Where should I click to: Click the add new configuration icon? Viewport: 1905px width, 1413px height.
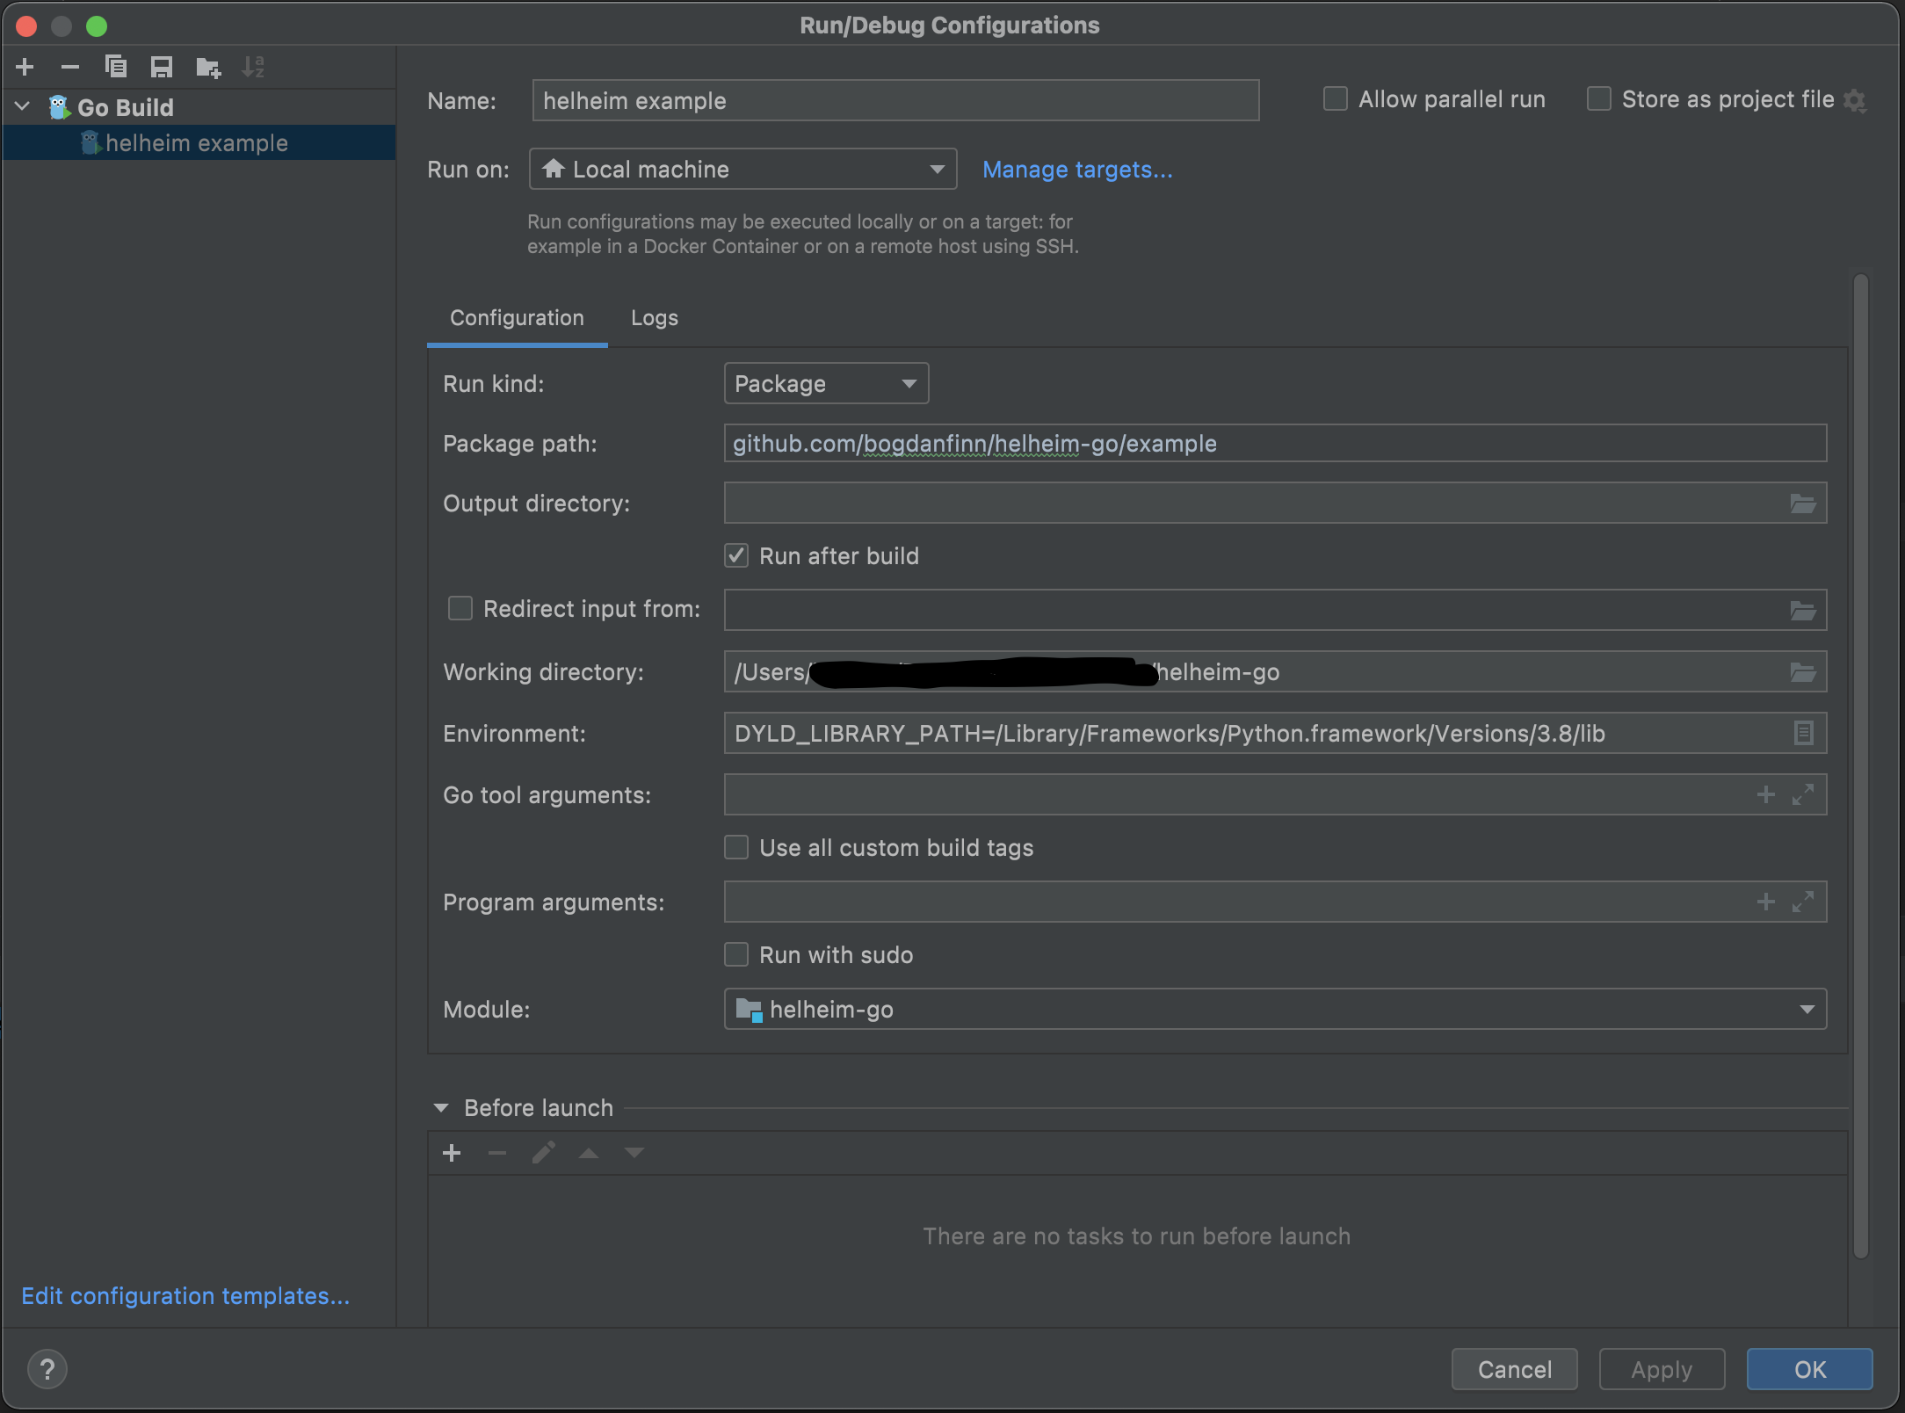tap(28, 65)
